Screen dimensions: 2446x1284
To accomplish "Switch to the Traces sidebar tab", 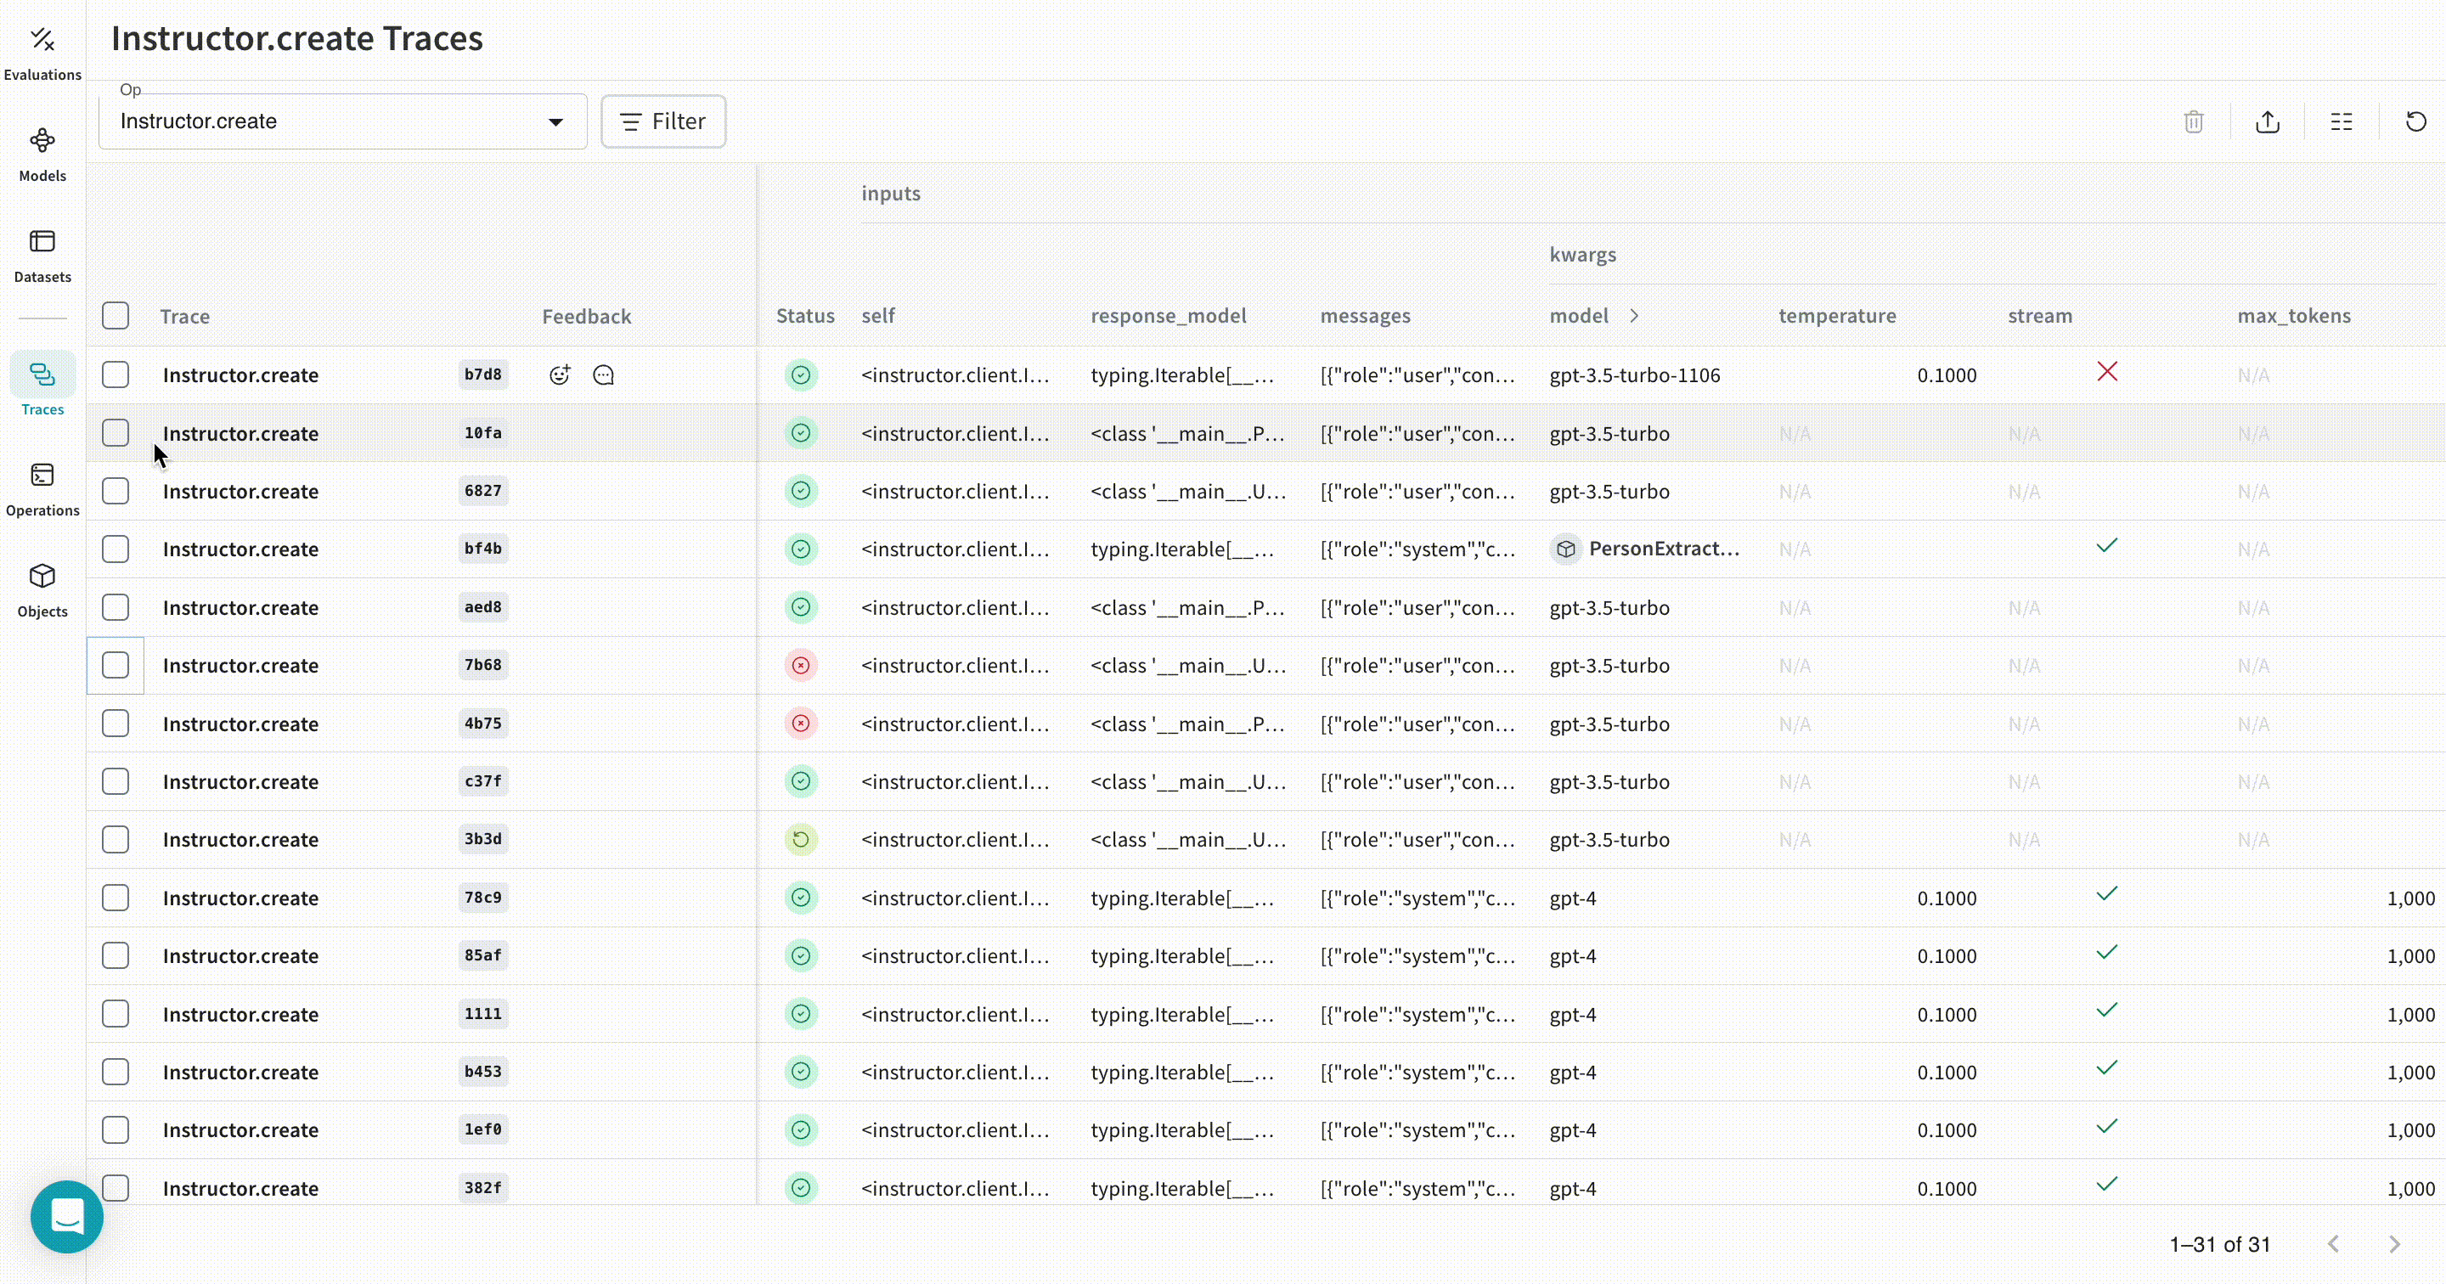I will coord(42,386).
